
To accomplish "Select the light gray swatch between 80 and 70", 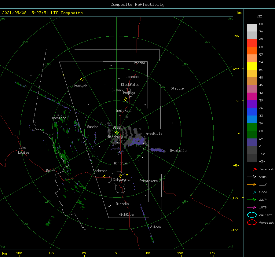I will click(252, 28).
